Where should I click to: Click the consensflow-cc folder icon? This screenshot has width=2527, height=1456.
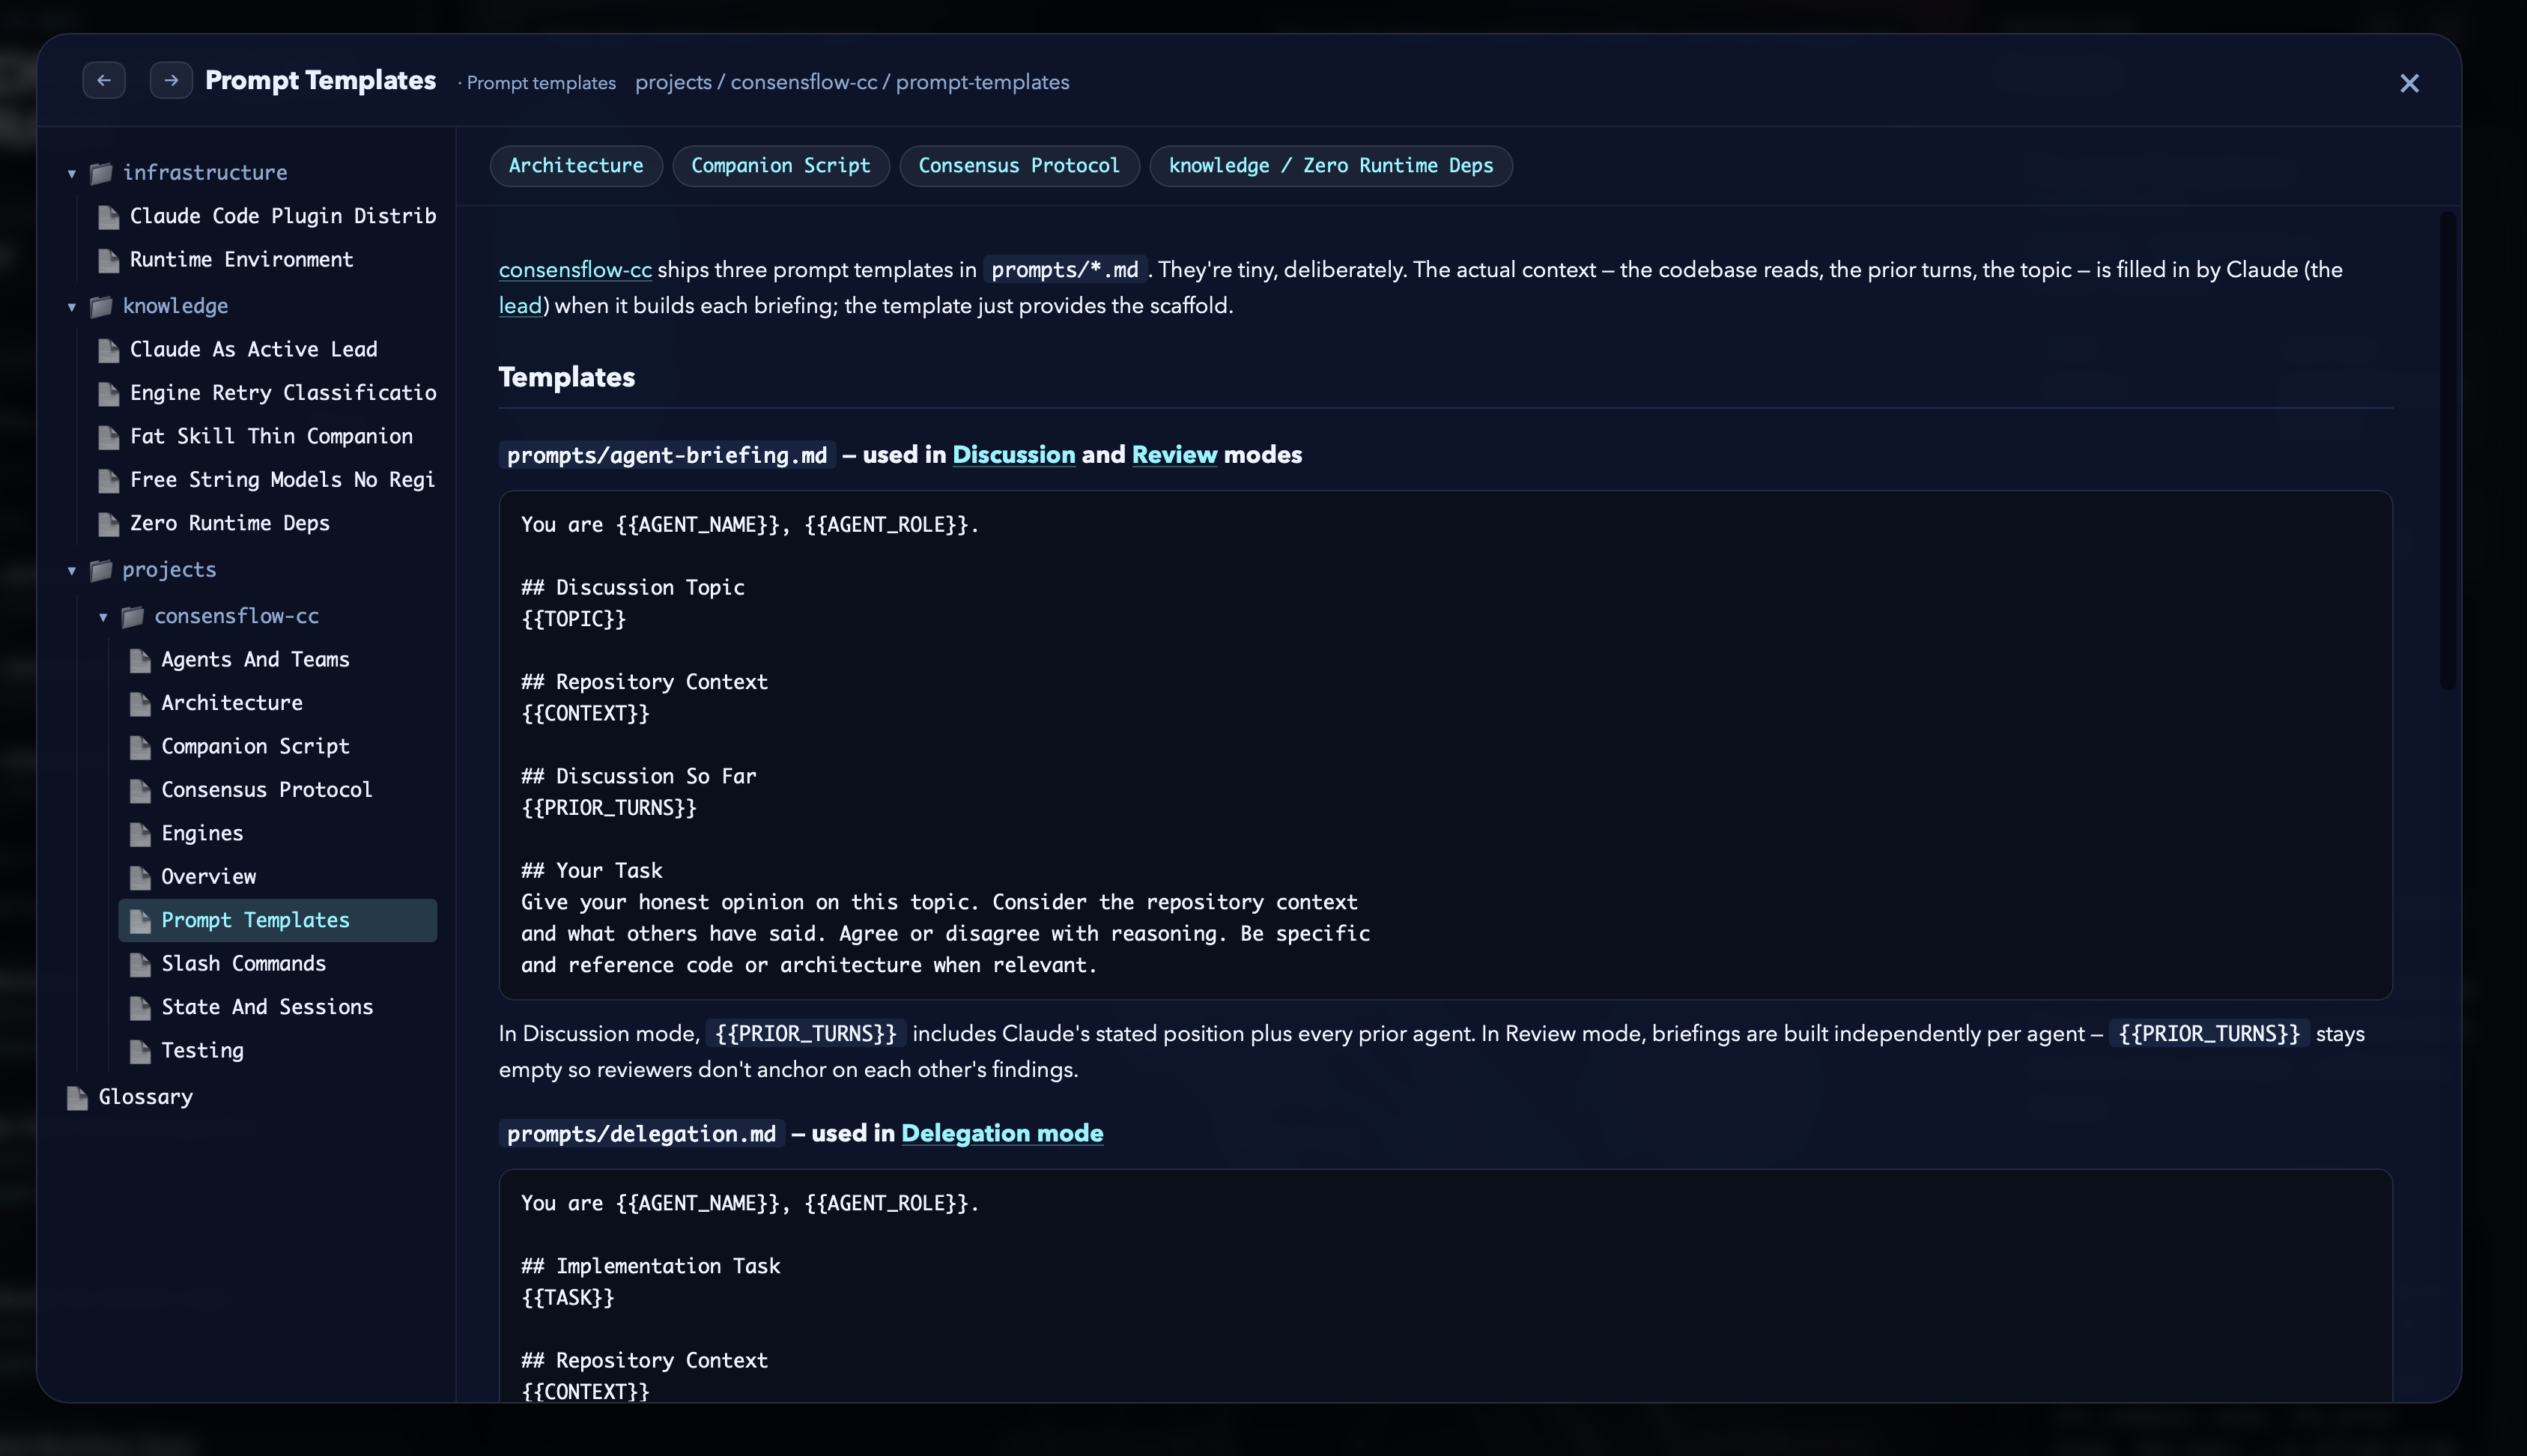pos(133,617)
